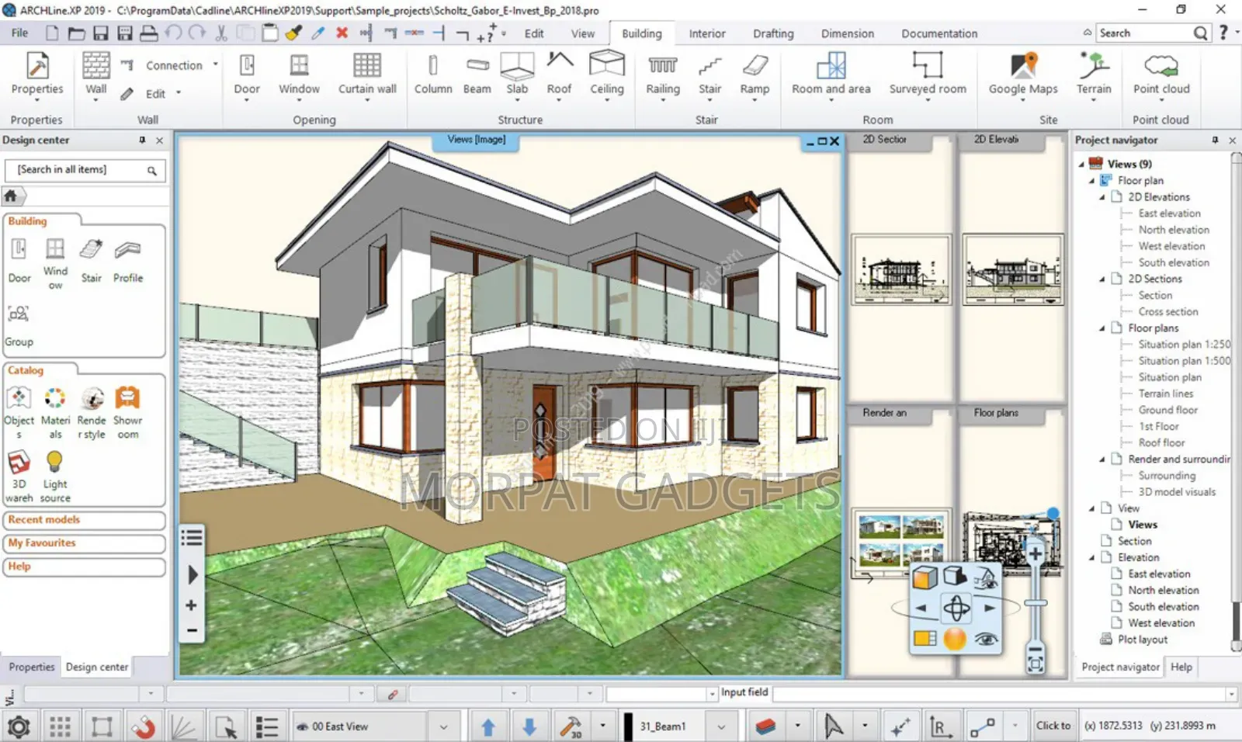
Task: Click the Design center search field
Action: coord(85,170)
